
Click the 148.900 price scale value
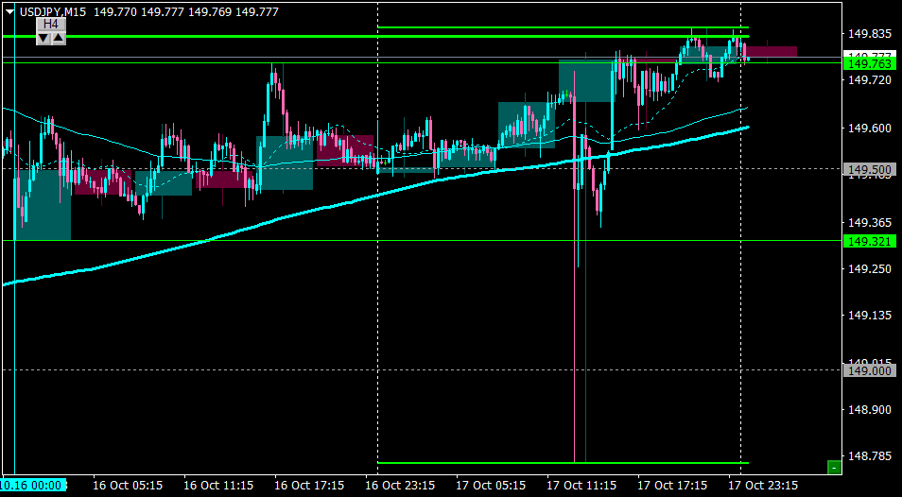click(x=867, y=410)
